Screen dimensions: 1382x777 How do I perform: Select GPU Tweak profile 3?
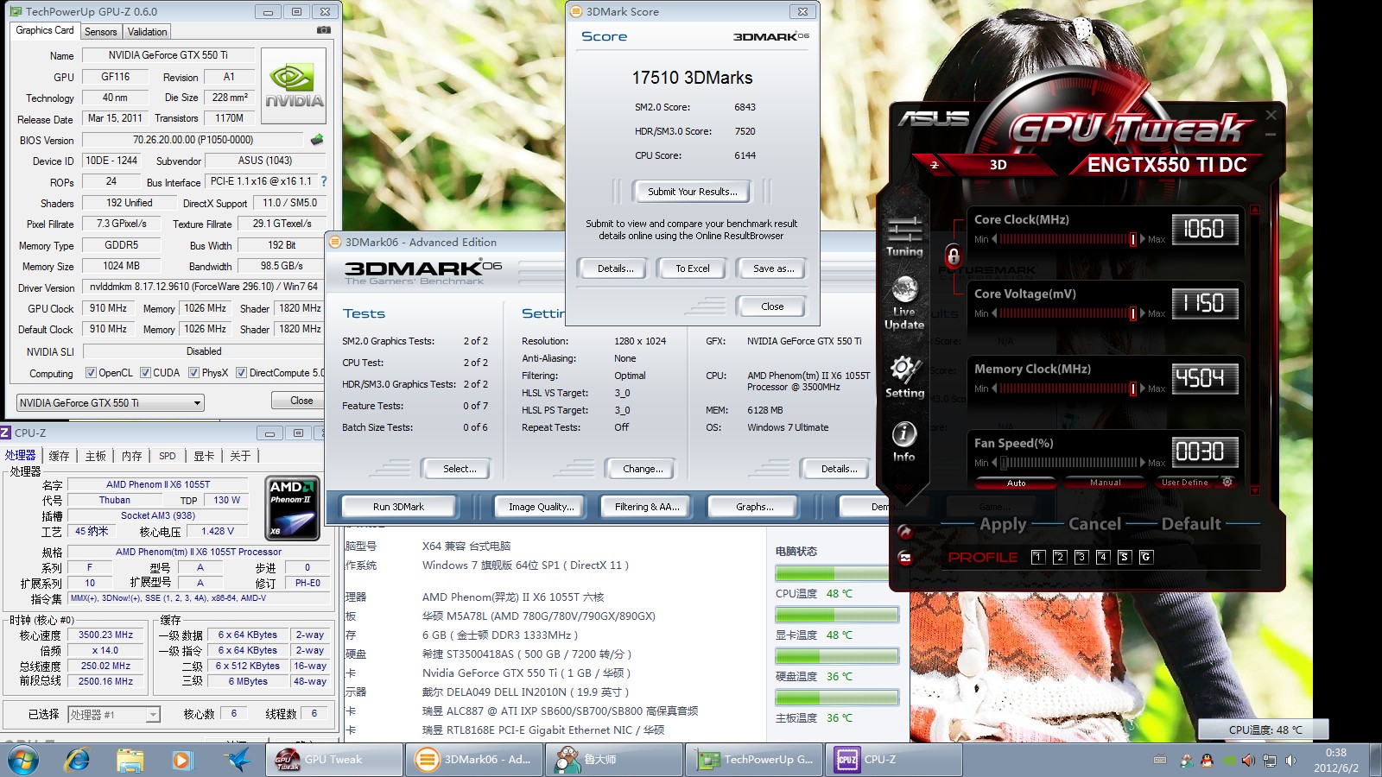pyautogui.click(x=1081, y=557)
